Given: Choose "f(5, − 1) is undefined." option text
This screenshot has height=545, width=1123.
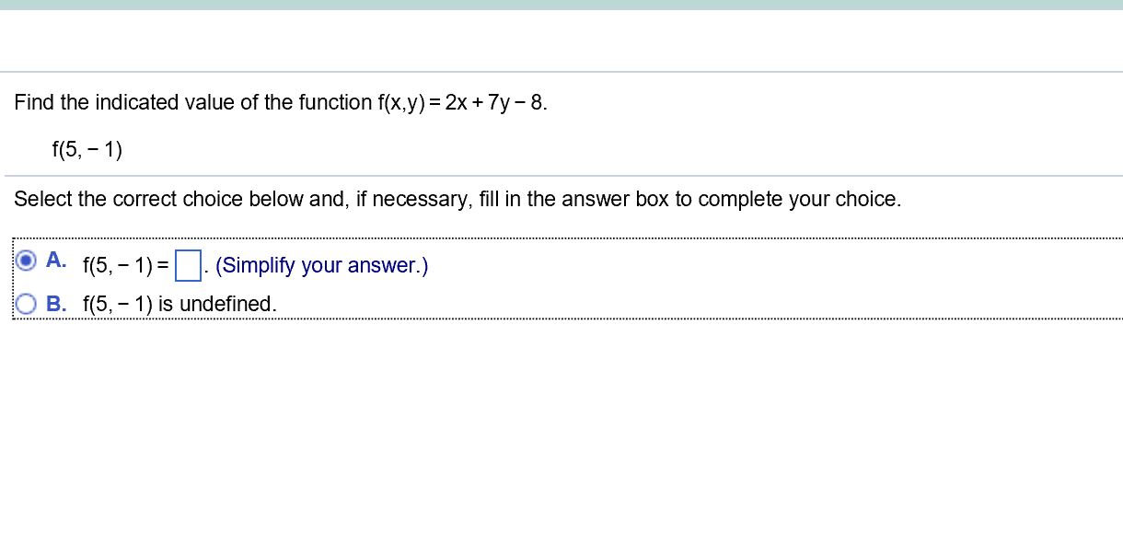Looking at the screenshot, I should [179, 304].
